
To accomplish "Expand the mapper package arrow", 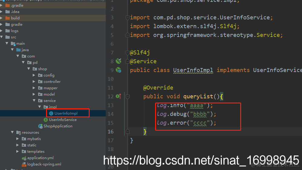I will tap(34, 88).
